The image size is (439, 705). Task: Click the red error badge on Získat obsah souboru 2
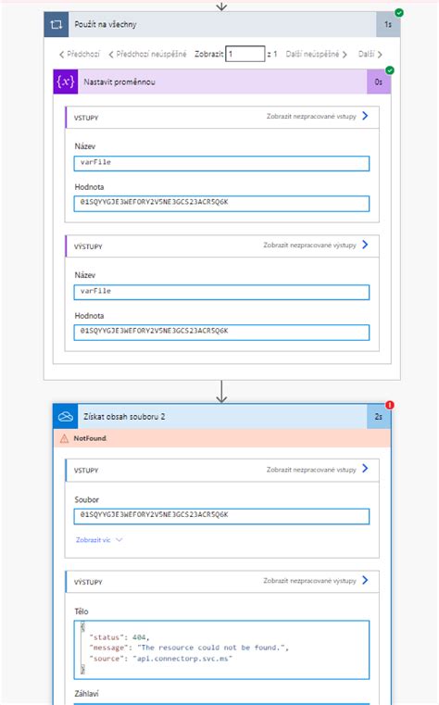[x=390, y=405]
